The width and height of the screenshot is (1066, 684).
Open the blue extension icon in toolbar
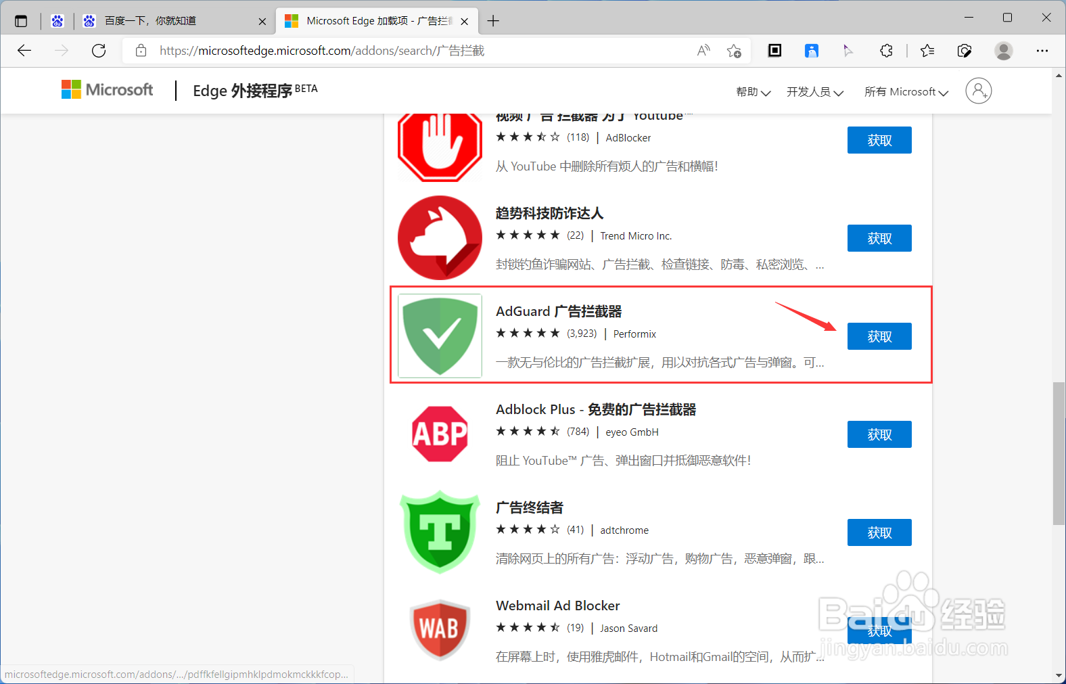pos(812,50)
